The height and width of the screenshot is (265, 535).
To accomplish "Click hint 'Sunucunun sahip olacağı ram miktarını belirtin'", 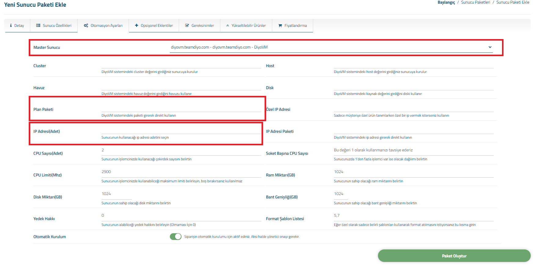I will coord(368,181).
